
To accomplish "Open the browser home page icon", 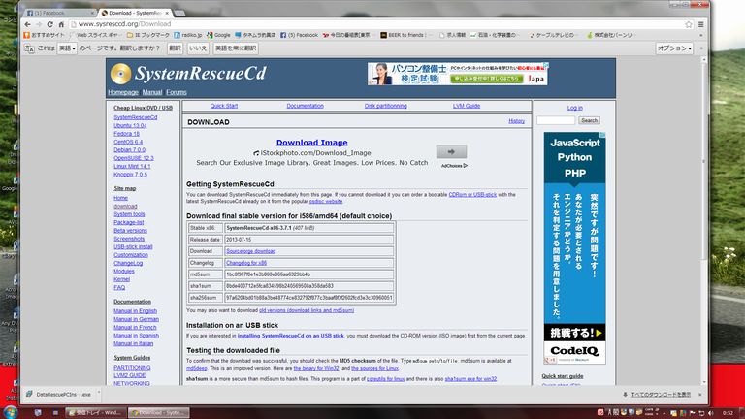I will click(61, 24).
